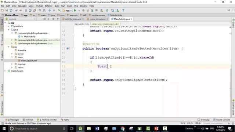Click the Stop square icon

point(97,11)
